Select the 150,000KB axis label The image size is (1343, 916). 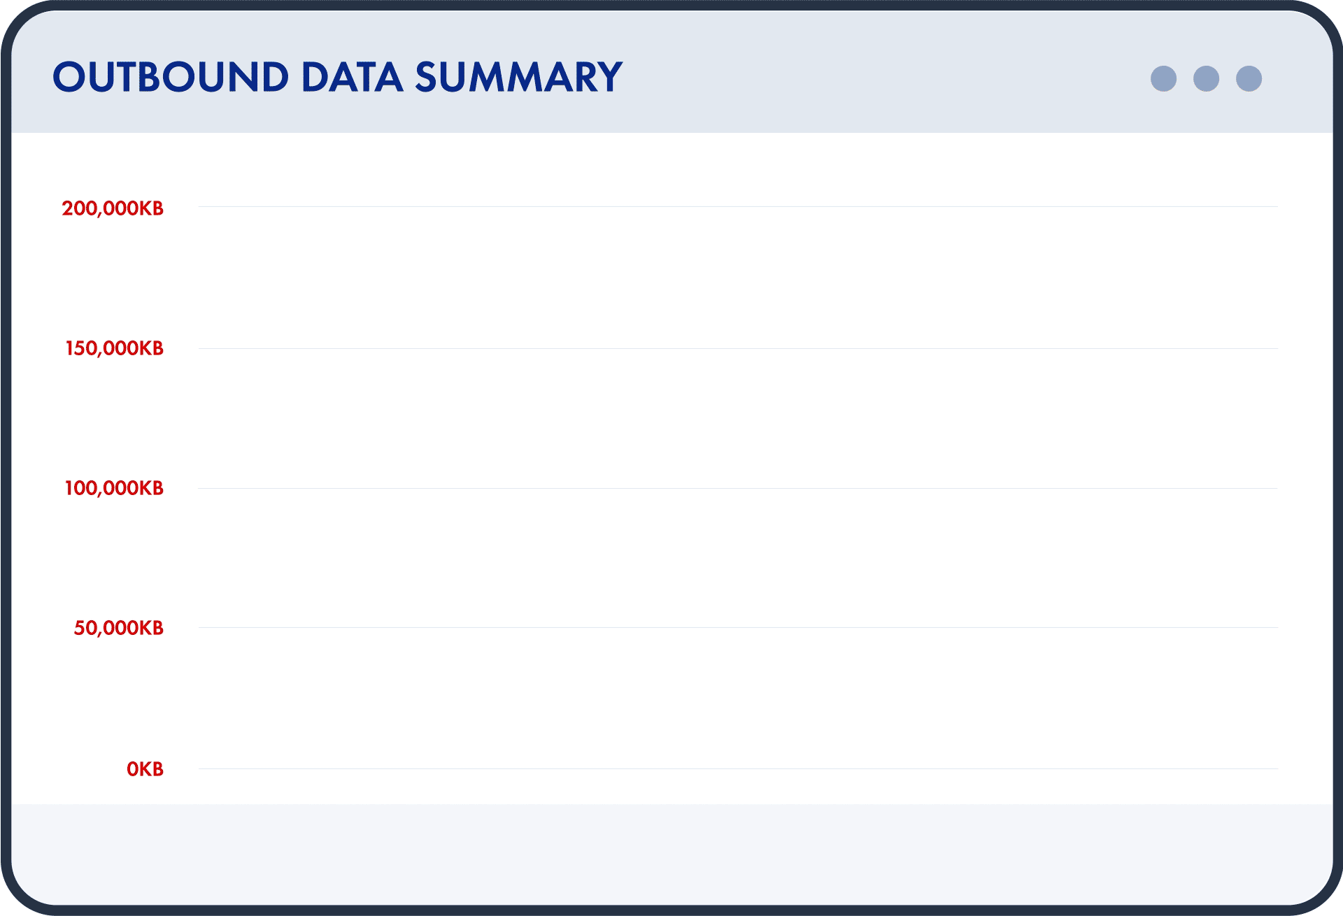[114, 348]
